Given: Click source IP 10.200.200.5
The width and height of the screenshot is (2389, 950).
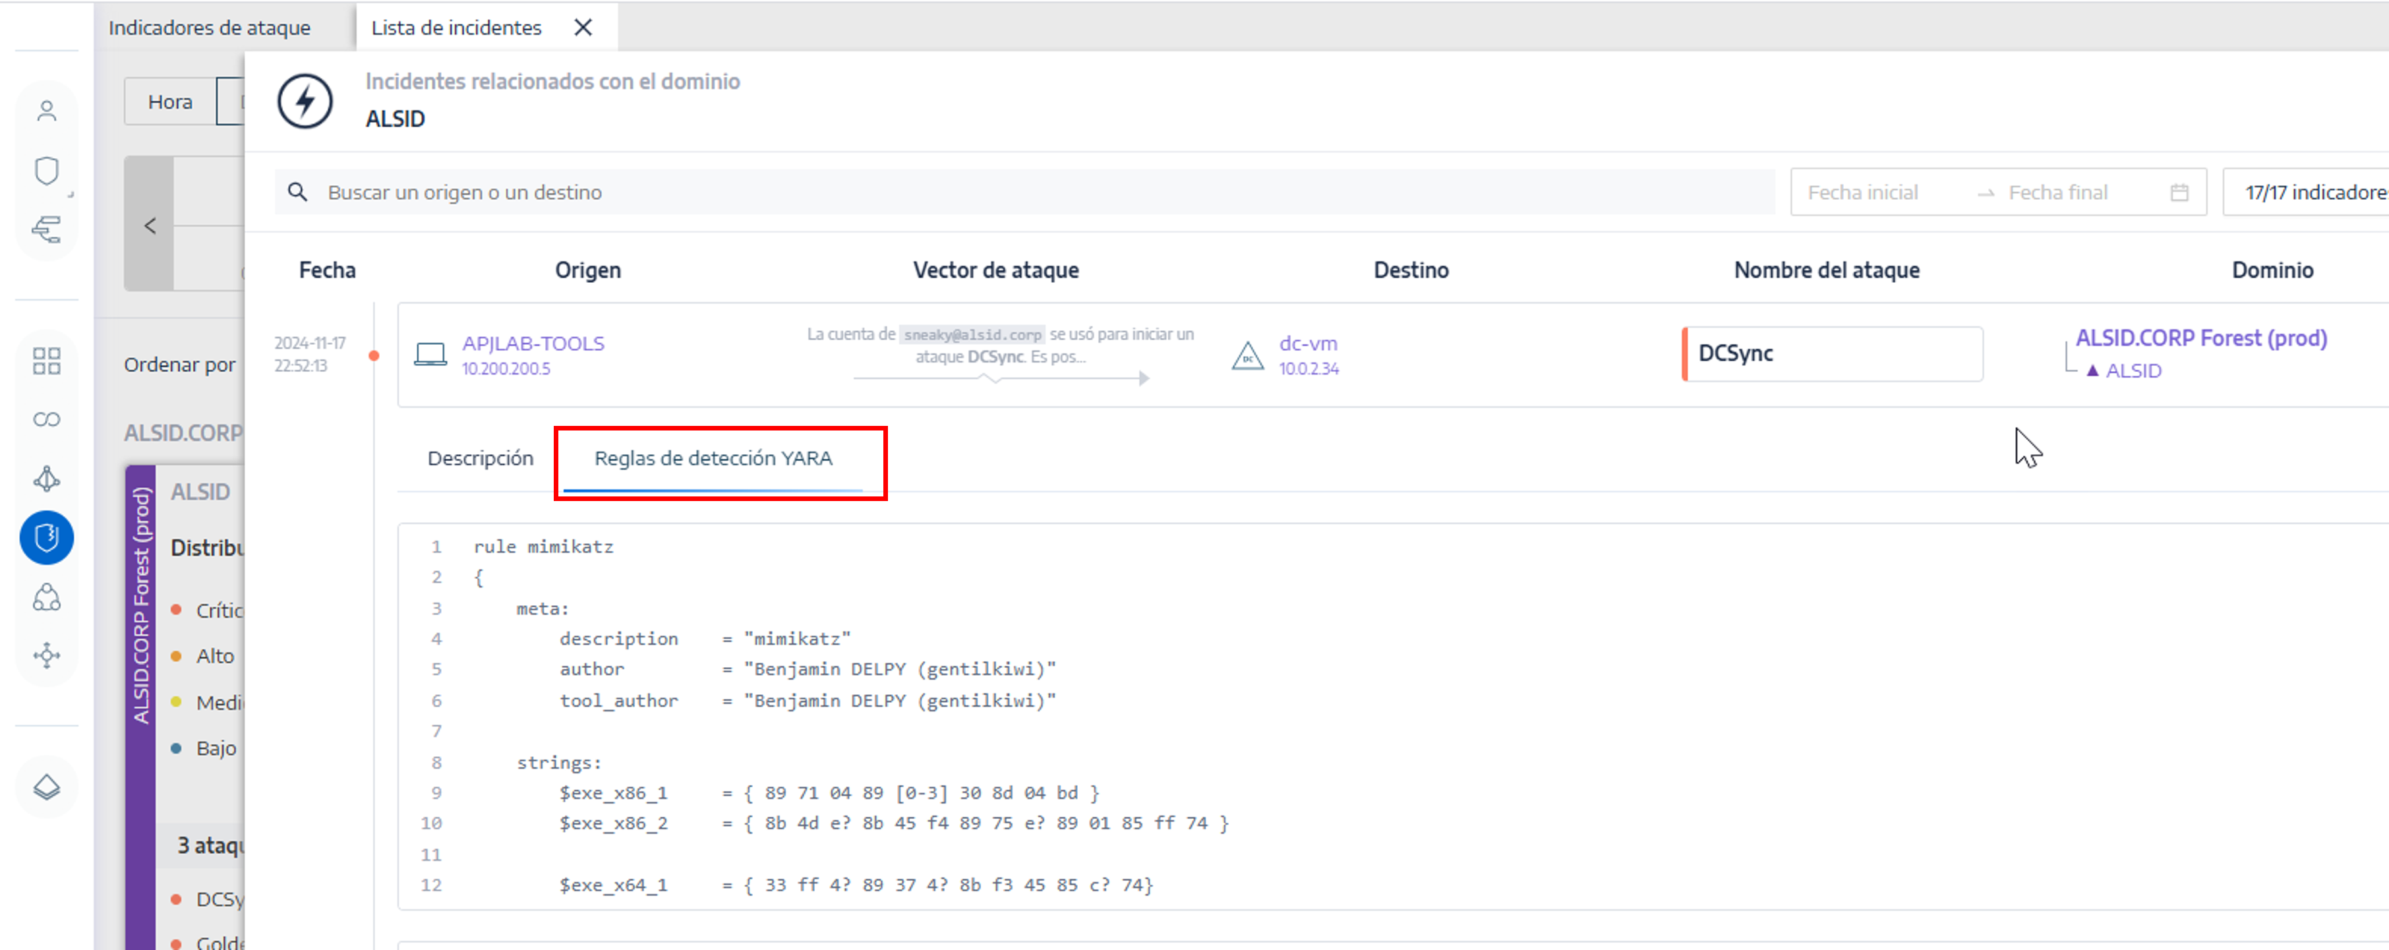Looking at the screenshot, I should coord(506,369).
